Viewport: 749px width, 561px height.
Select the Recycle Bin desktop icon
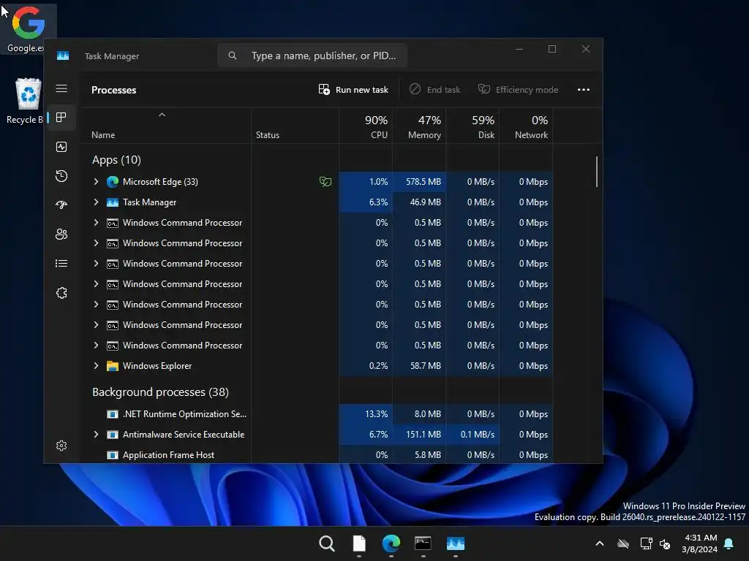coord(28,101)
